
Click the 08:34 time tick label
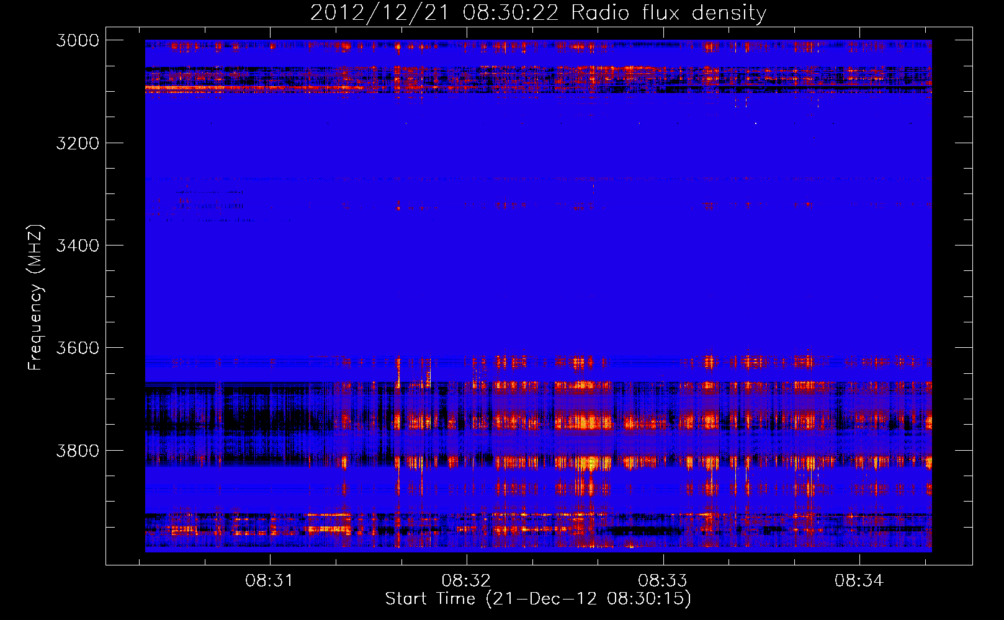(x=859, y=581)
